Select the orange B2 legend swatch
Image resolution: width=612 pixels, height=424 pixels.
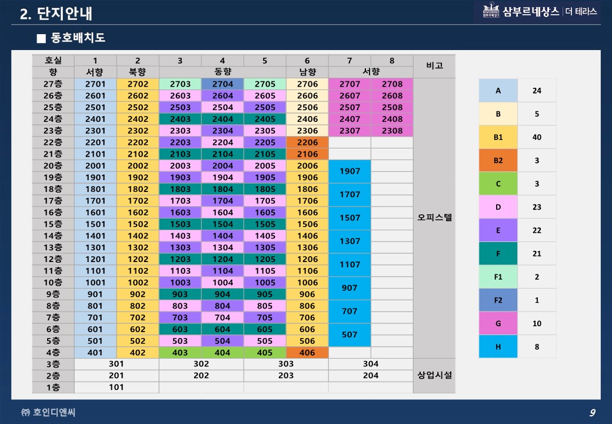[x=498, y=160]
